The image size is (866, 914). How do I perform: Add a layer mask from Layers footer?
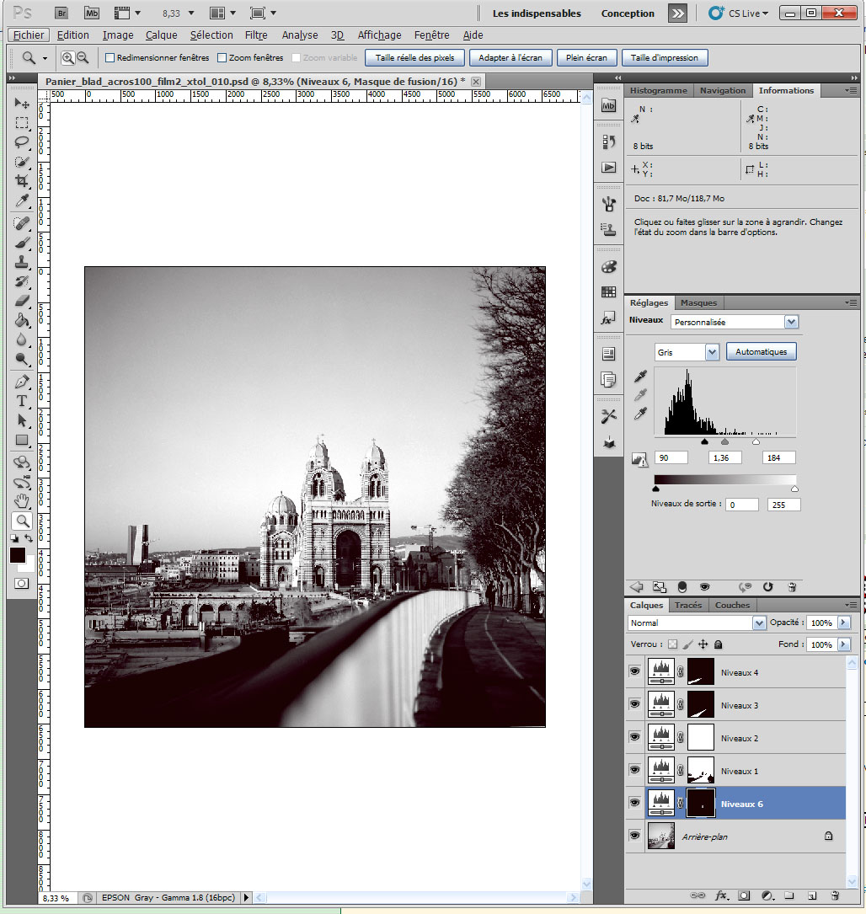[x=744, y=895]
